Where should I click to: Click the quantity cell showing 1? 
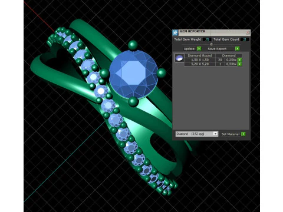(220, 64)
